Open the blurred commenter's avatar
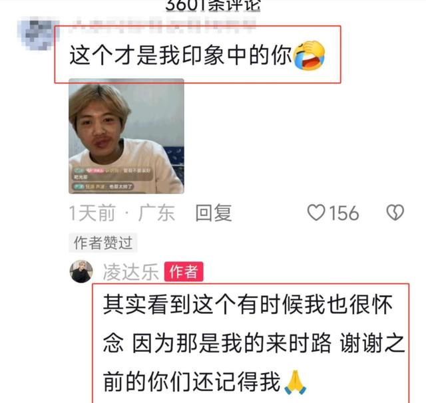This screenshot has height=403, width=426. tap(37, 33)
